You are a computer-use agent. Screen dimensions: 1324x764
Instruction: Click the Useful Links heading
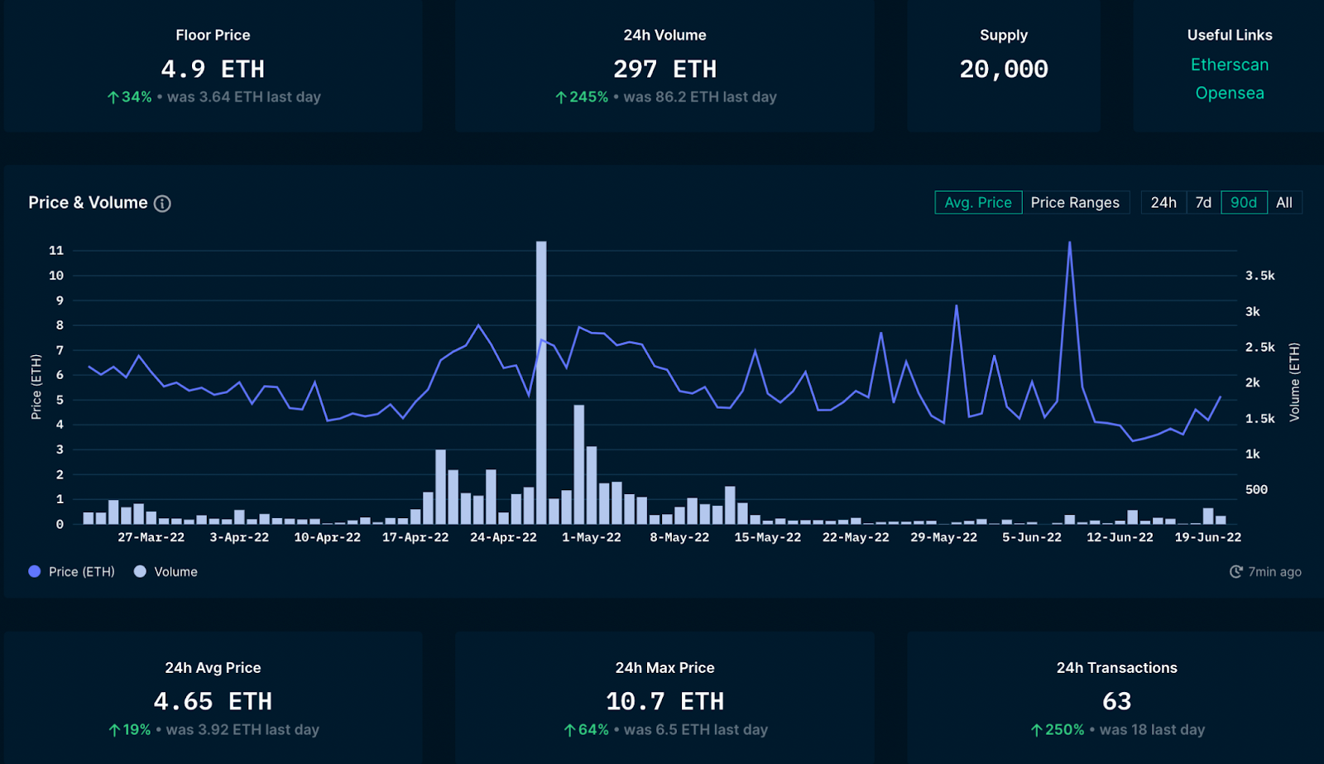point(1230,35)
